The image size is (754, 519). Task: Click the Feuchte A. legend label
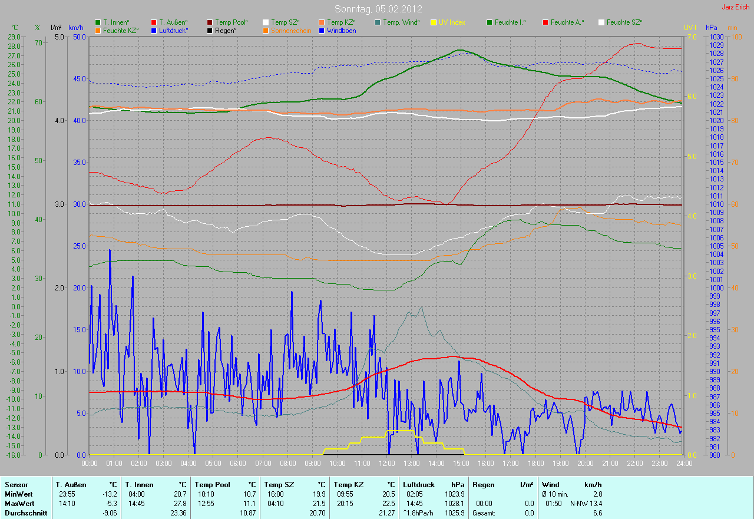567,22
